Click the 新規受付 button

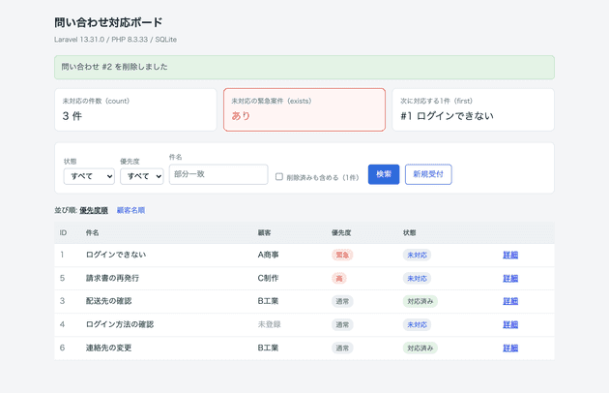428,174
